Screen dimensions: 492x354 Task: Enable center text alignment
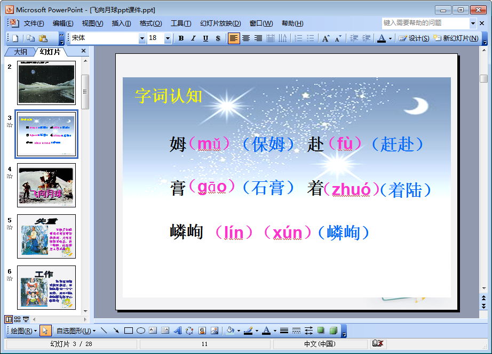246,38
